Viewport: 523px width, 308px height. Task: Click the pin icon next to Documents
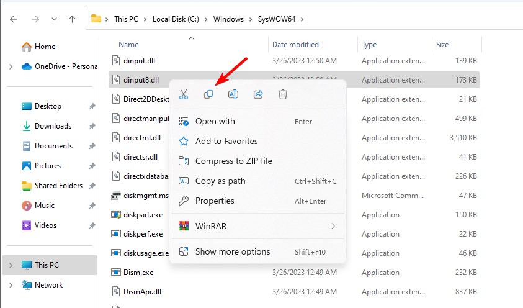(x=92, y=146)
